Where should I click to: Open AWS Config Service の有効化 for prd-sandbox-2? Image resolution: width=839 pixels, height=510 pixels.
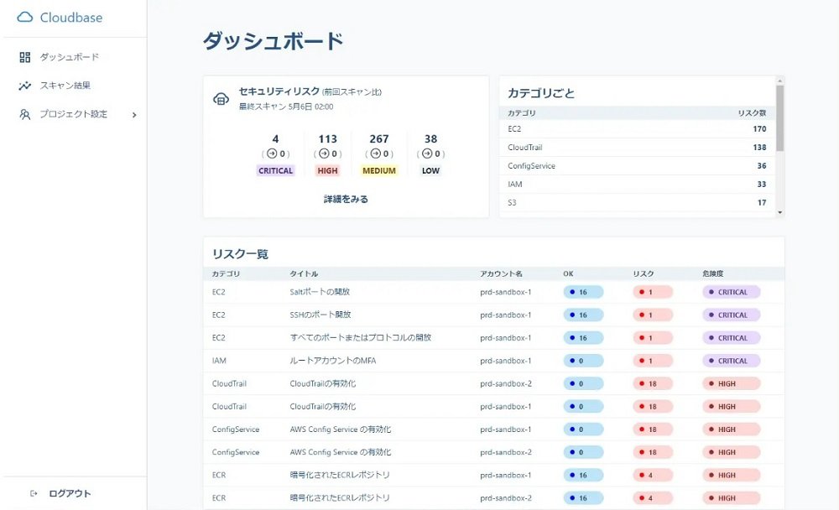(341, 452)
